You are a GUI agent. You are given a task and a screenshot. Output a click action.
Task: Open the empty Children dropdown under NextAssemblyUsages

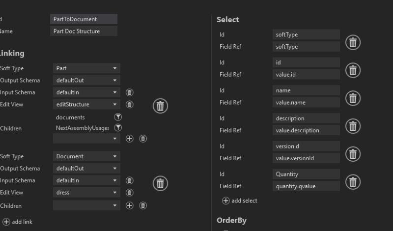pos(86,139)
